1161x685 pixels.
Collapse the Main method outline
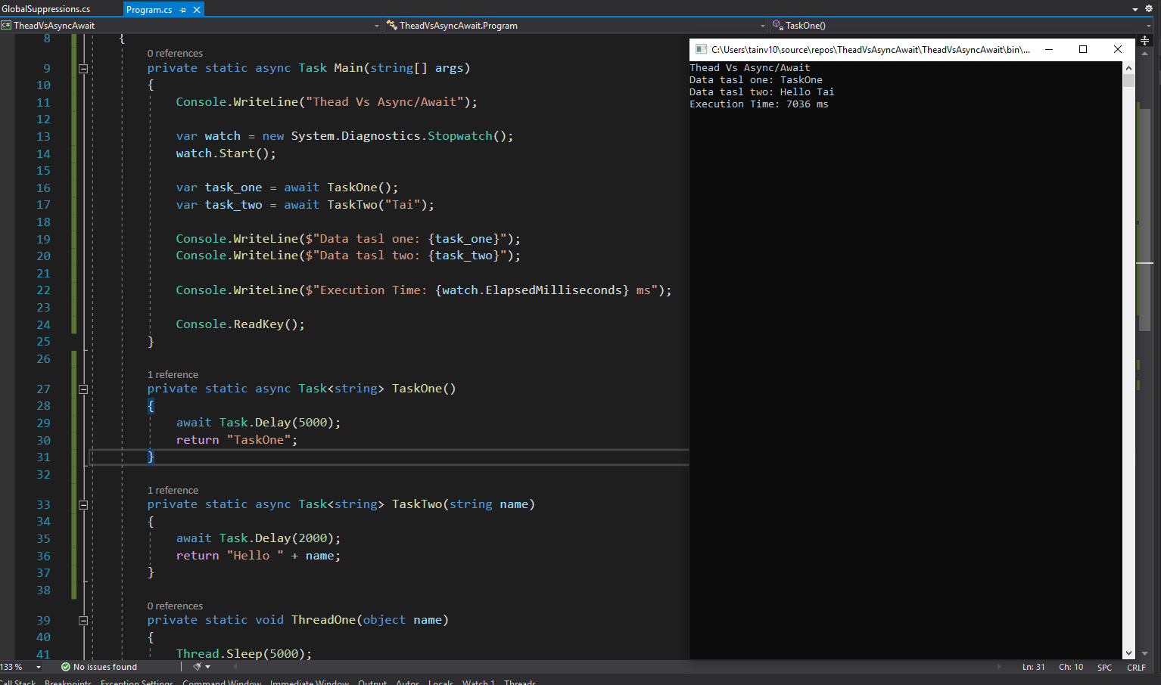point(83,68)
